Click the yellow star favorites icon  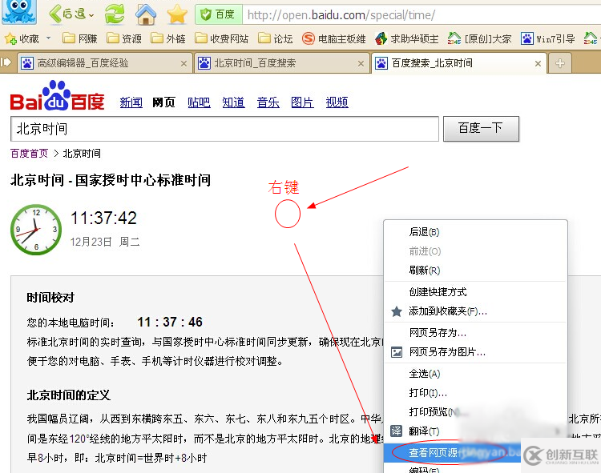click(x=177, y=14)
